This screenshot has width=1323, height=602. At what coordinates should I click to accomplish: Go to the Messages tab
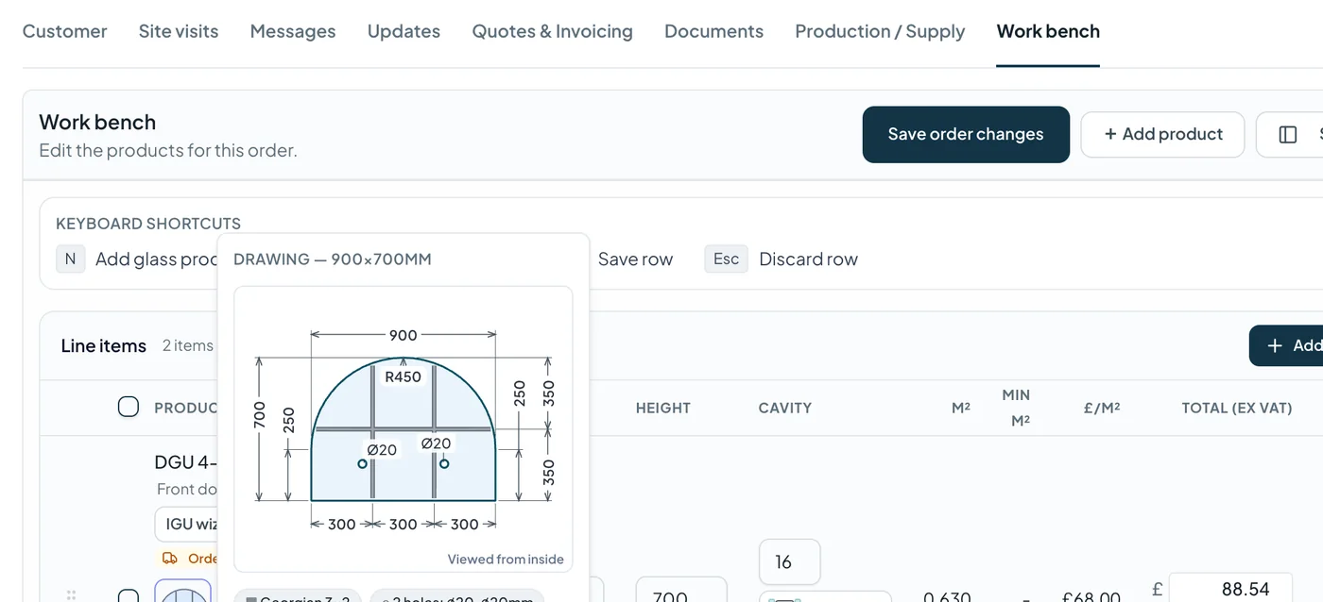point(293,31)
